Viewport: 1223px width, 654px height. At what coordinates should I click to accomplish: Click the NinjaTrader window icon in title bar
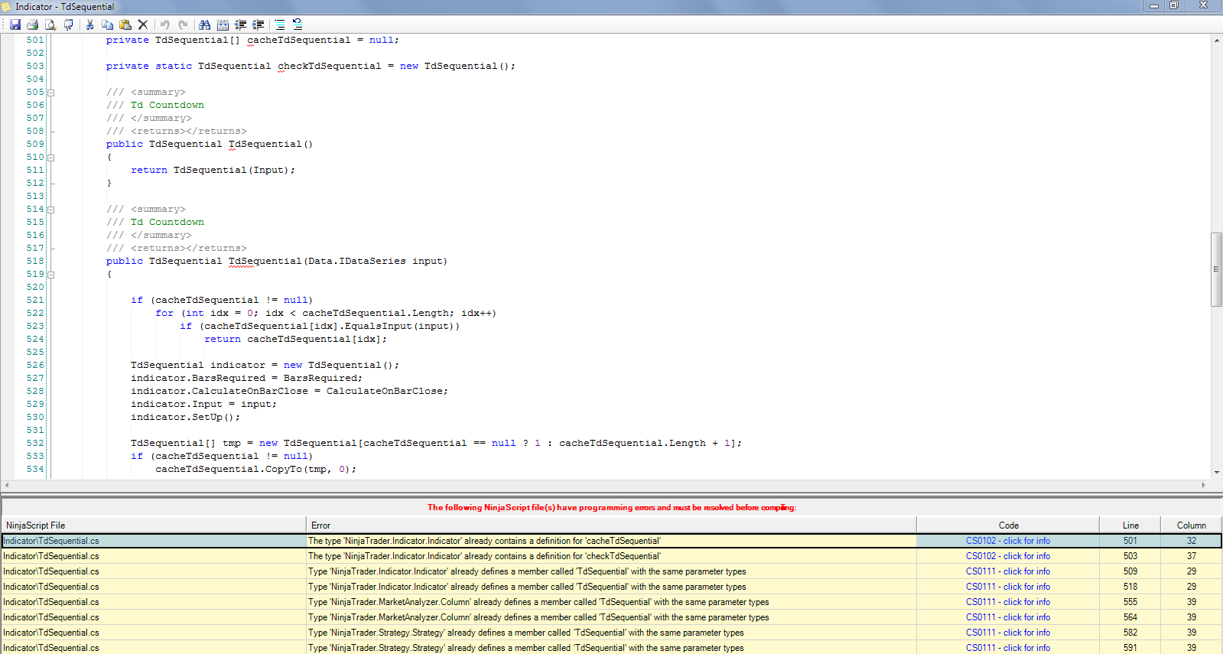(7, 6)
